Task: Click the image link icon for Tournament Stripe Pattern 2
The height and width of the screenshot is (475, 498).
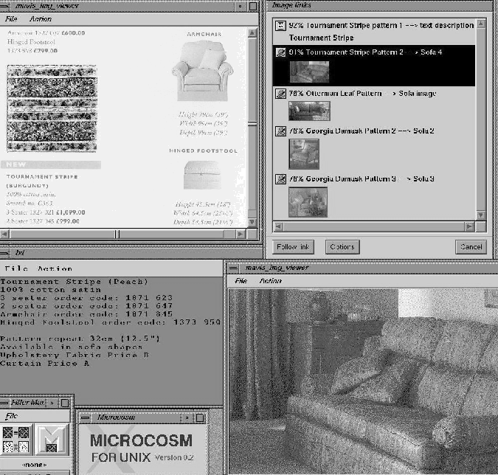Action: (x=280, y=52)
